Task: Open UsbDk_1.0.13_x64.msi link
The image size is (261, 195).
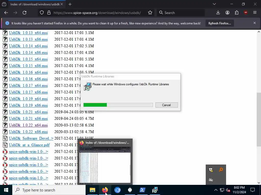Action: pos(28,33)
